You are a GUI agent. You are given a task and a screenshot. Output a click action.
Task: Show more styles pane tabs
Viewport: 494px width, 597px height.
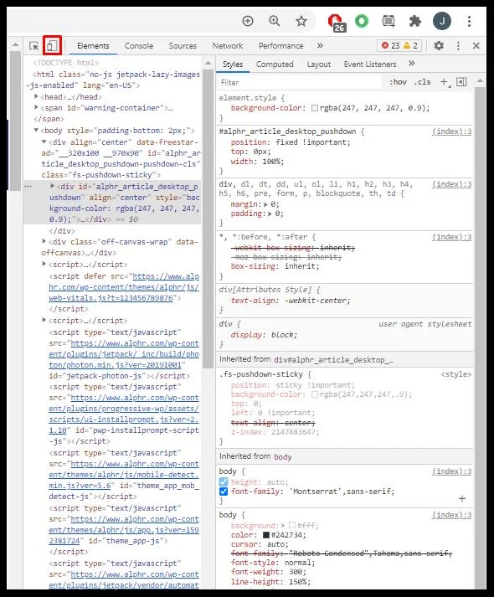[x=411, y=64]
